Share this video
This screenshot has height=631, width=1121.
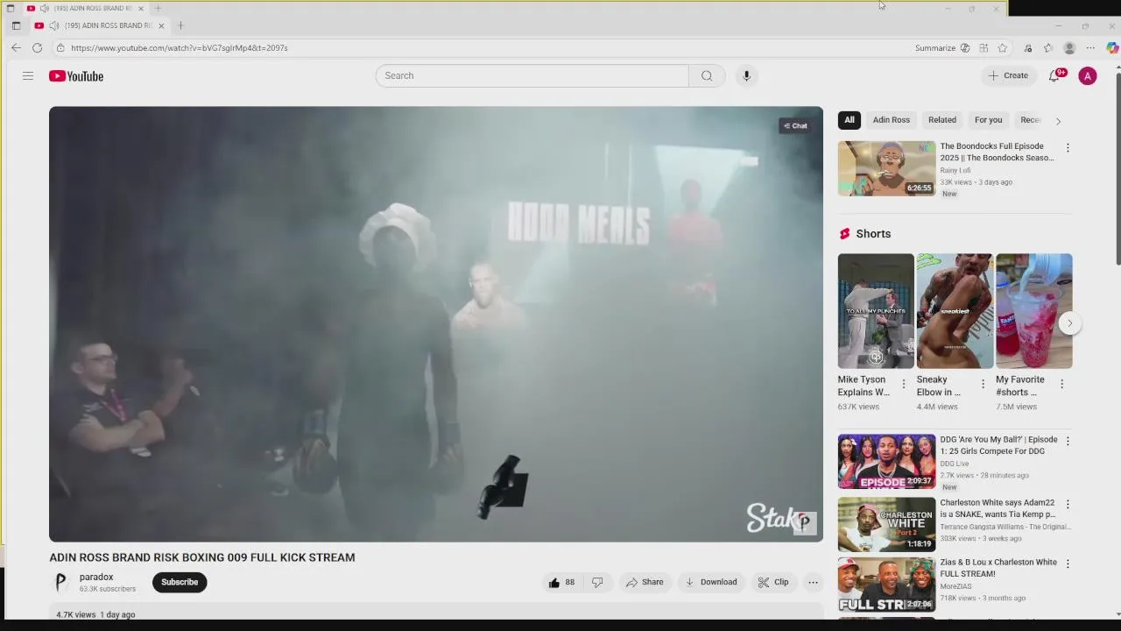[644, 582]
